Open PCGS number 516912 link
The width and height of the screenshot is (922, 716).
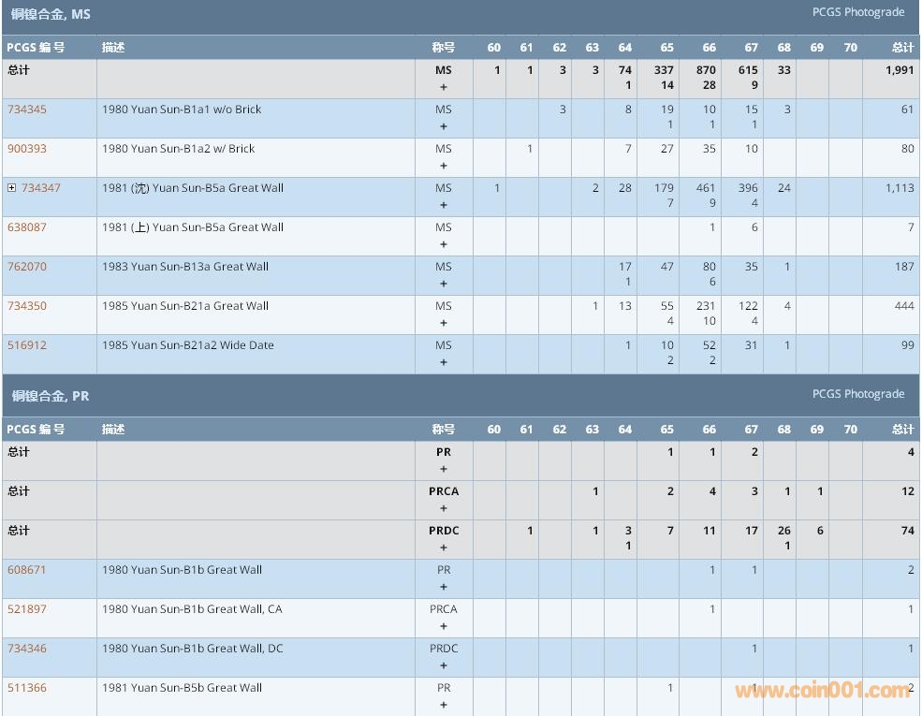click(27, 345)
